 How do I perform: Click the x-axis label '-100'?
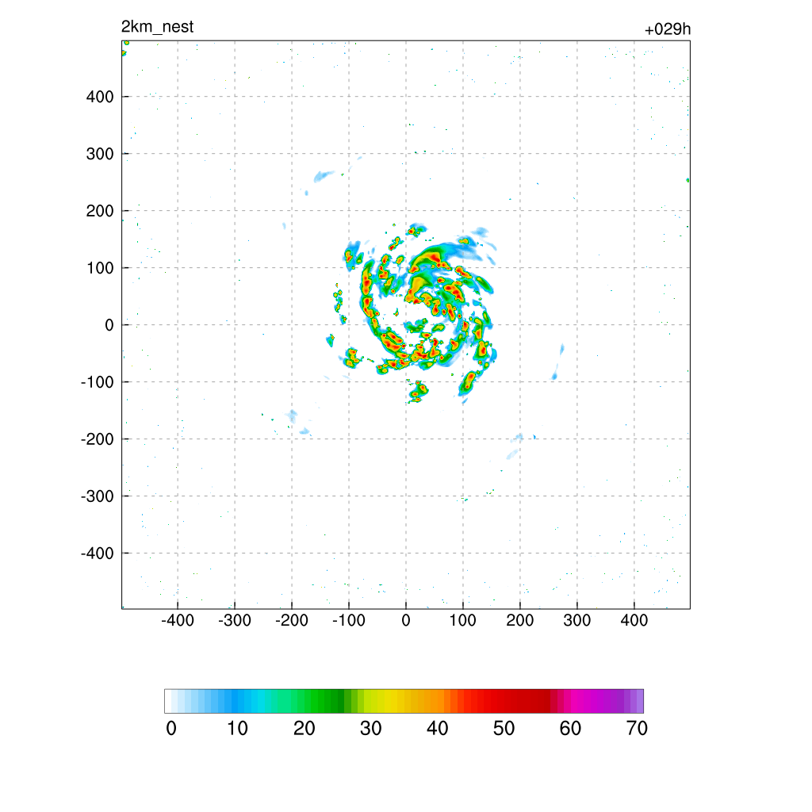pyautogui.click(x=349, y=620)
